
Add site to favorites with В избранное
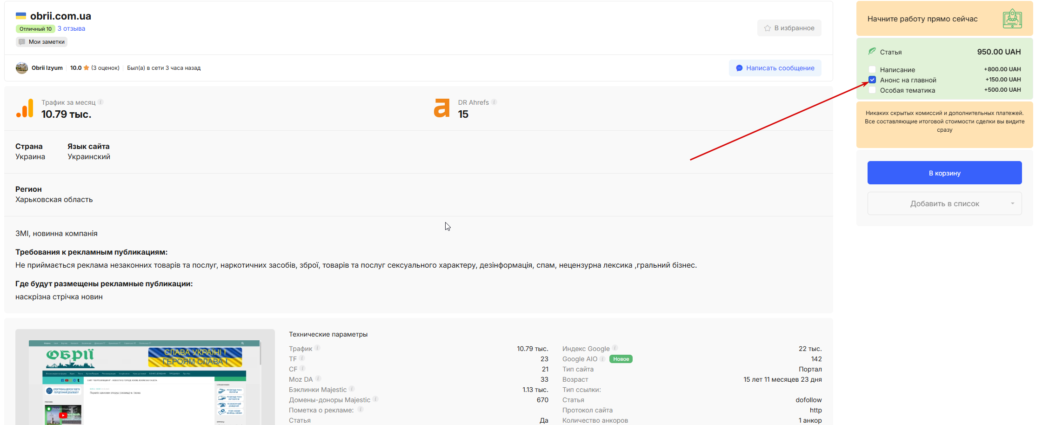click(789, 28)
